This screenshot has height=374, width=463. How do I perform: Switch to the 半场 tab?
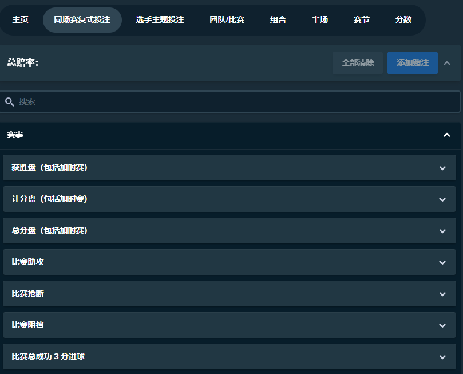click(x=320, y=20)
